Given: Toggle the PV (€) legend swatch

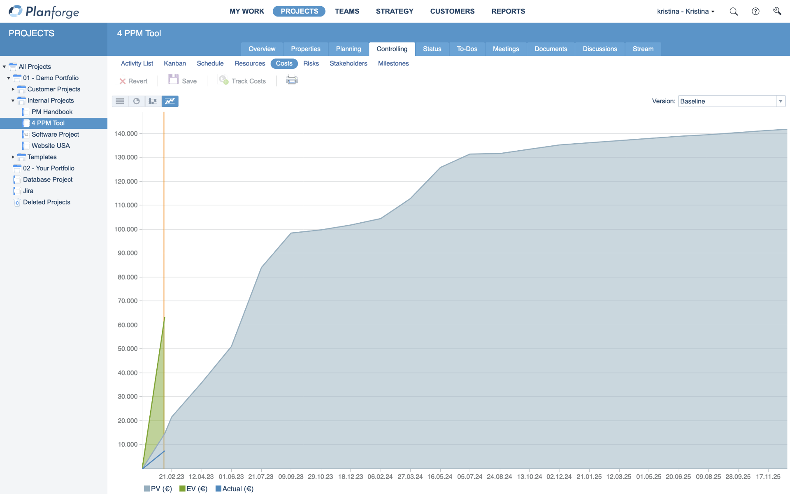Looking at the screenshot, I should 147,489.
